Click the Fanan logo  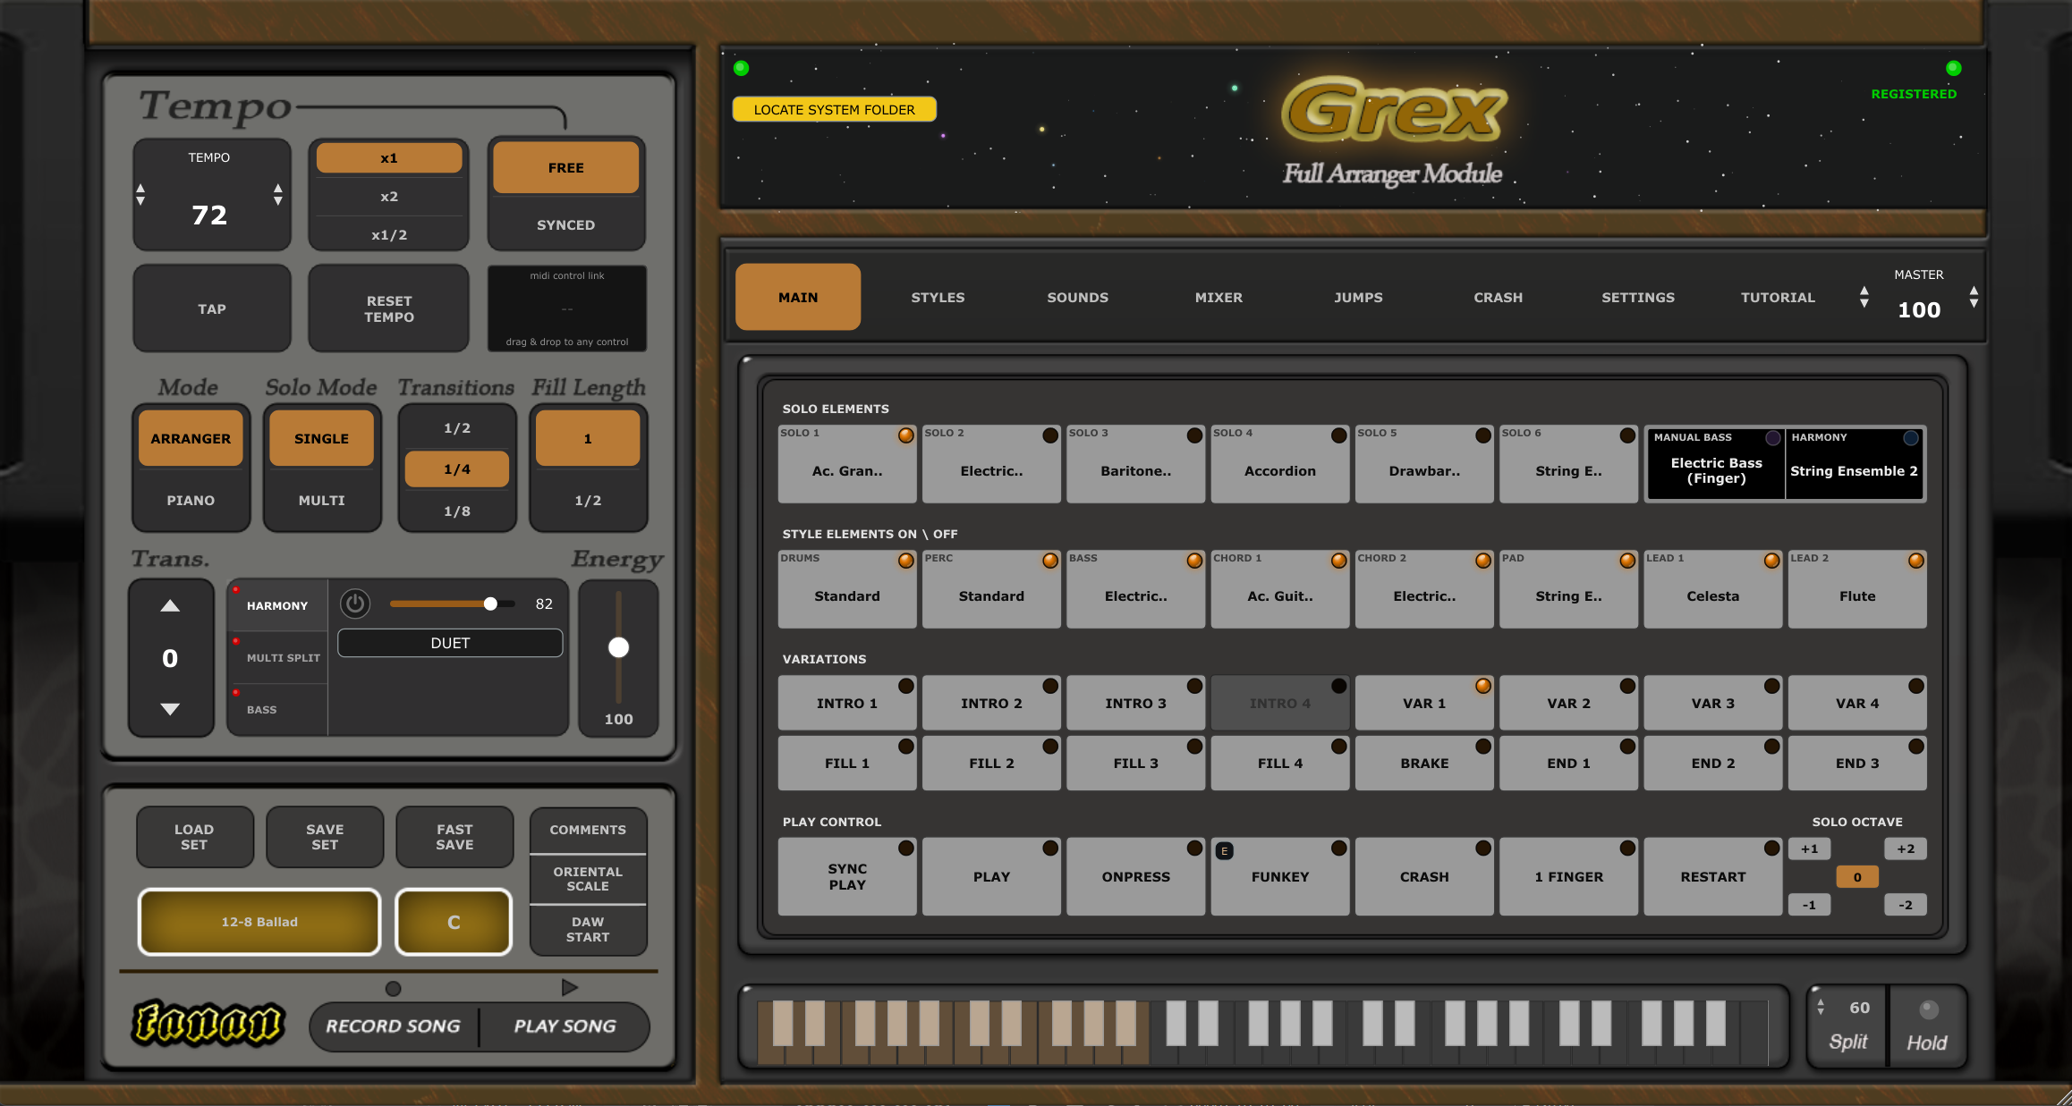tap(208, 1023)
